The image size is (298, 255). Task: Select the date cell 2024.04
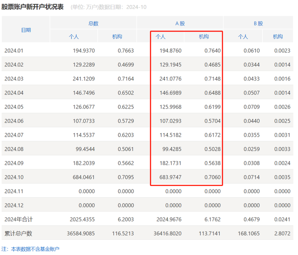point(14,93)
